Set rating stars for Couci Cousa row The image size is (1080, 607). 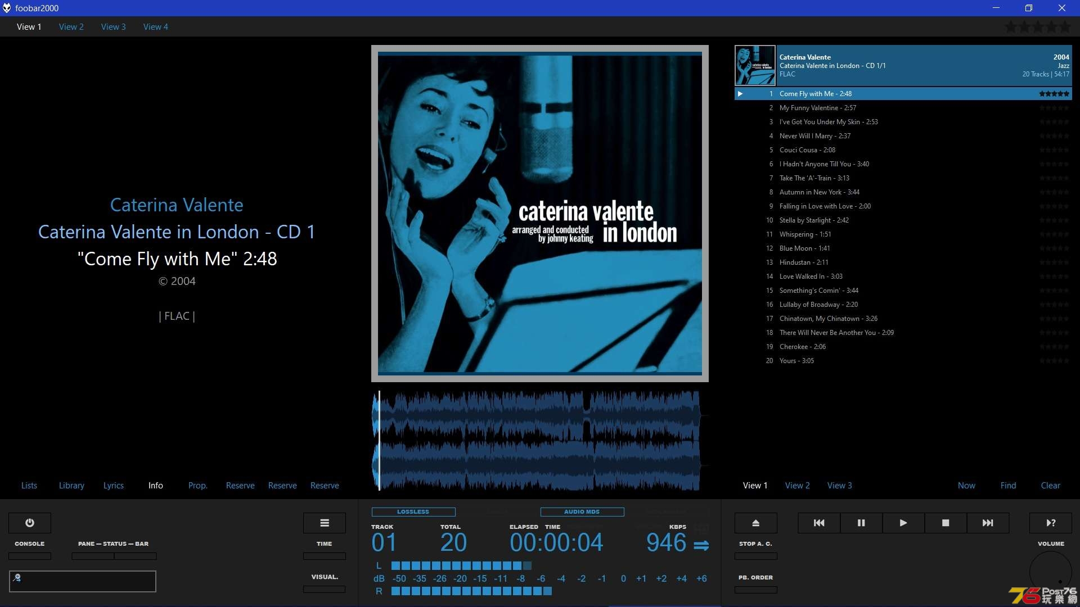pyautogui.click(x=1054, y=150)
